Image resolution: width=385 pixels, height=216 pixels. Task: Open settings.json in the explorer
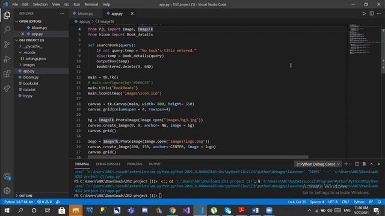pos(35,59)
